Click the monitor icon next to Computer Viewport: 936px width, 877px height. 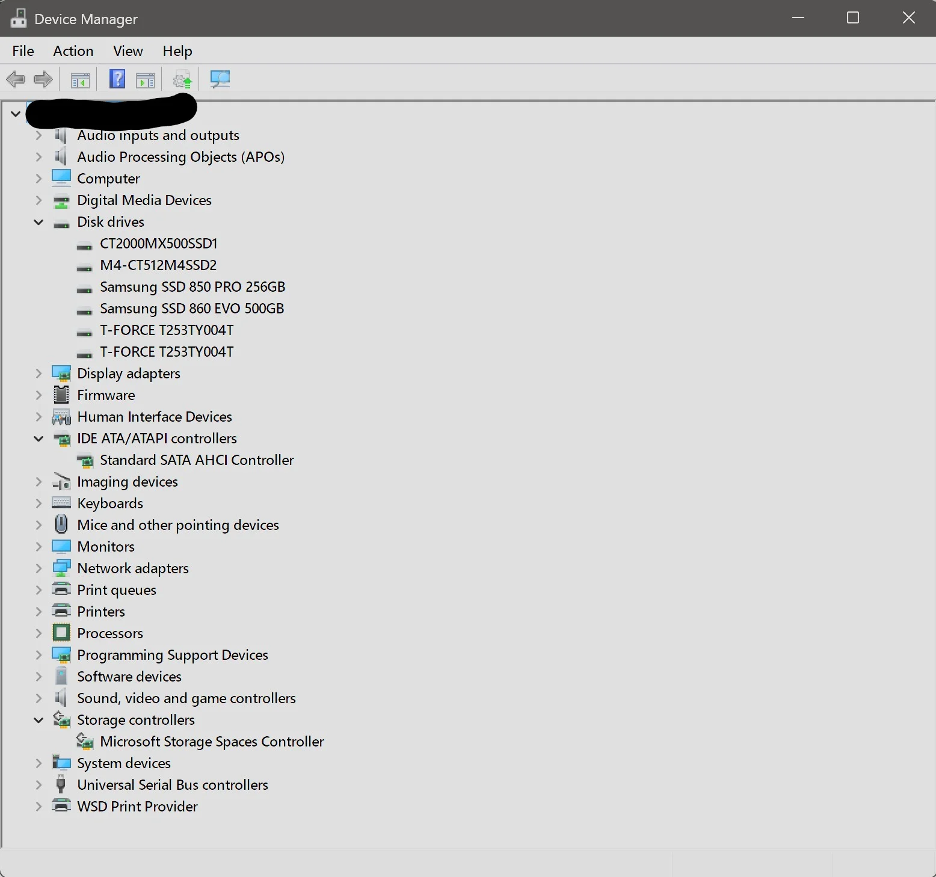[x=61, y=178]
